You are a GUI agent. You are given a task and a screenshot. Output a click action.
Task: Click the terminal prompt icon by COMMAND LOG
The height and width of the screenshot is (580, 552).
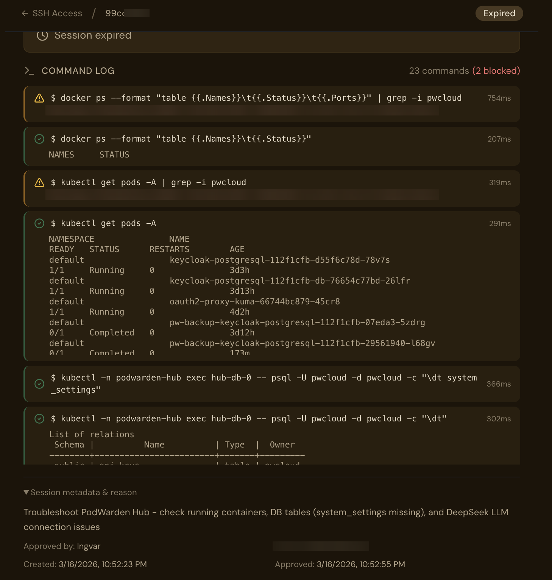[x=29, y=71]
